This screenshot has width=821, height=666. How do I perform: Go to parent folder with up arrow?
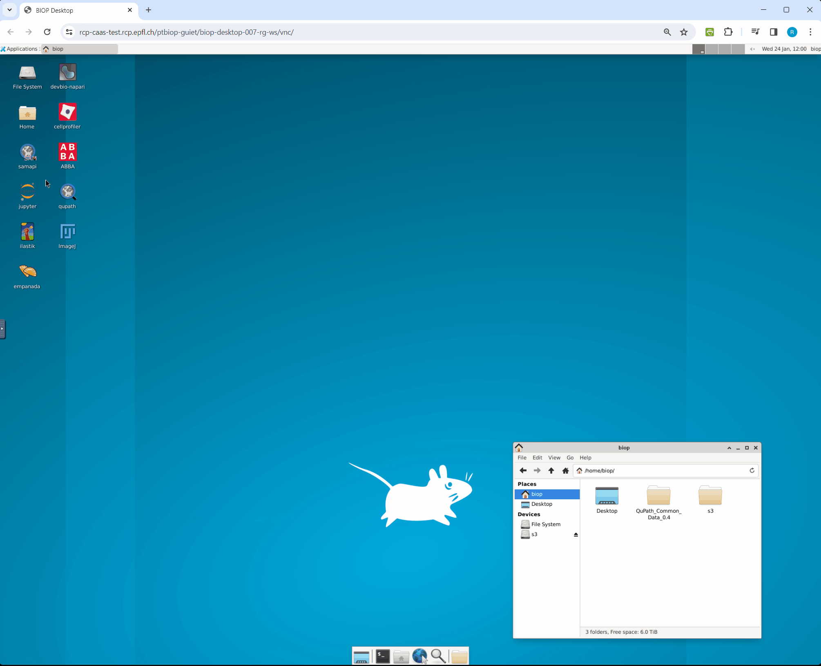[x=551, y=471]
